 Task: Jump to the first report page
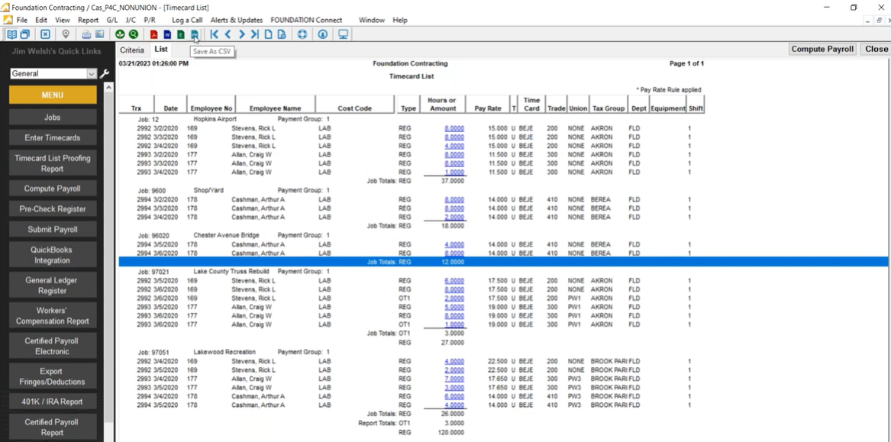pyautogui.click(x=215, y=34)
